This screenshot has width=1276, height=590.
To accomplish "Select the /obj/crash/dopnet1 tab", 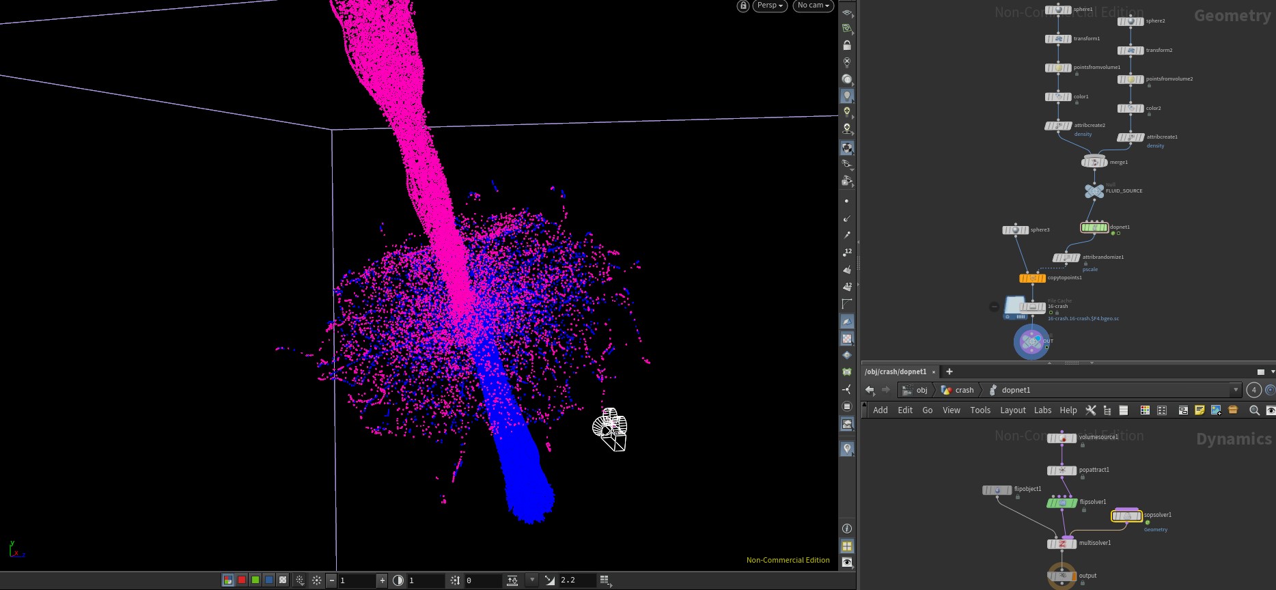I will point(896,372).
